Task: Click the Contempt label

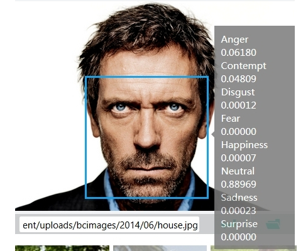Action: click(243, 66)
